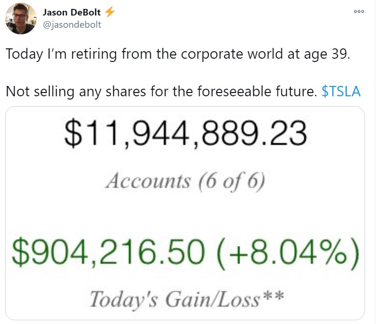Screen dimensions: 379x324
Task: Click the double asterisk footnote marker
Action: point(273,296)
